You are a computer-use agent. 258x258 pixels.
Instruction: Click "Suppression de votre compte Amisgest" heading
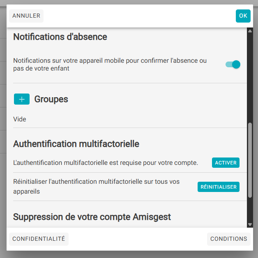click(92, 217)
